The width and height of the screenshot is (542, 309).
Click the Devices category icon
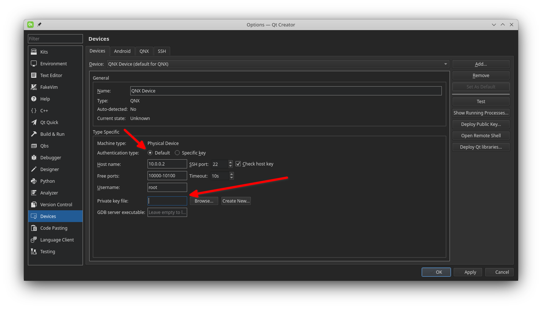tap(34, 216)
